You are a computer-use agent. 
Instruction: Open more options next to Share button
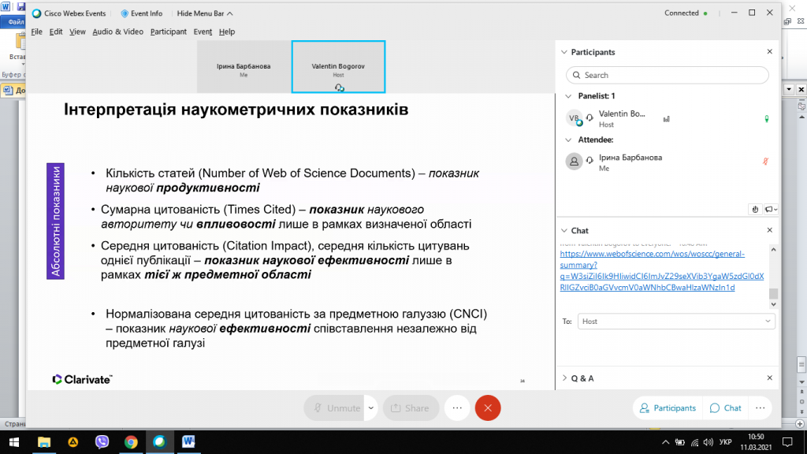click(457, 407)
